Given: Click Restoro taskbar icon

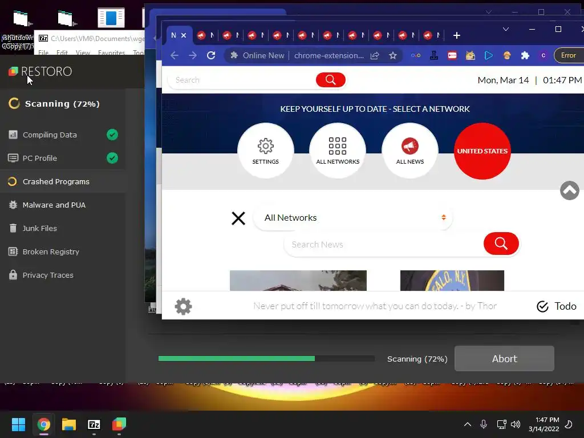Looking at the screenshot, I should (119, 424).
